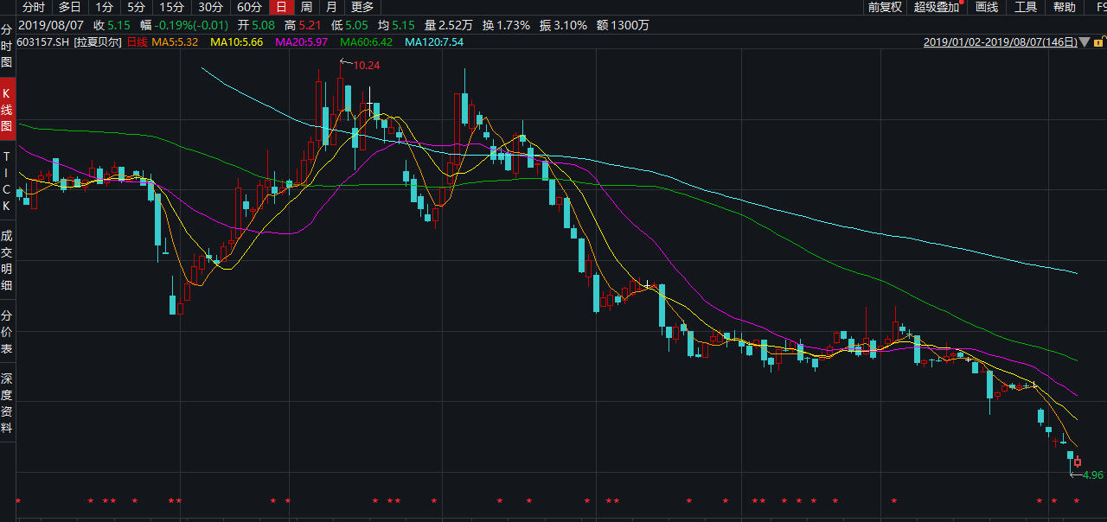The height and width of the screenshot is (522, 1107).
Task: Click the red notification dot on 超级叠加
Action: click(x=961, y=3)
